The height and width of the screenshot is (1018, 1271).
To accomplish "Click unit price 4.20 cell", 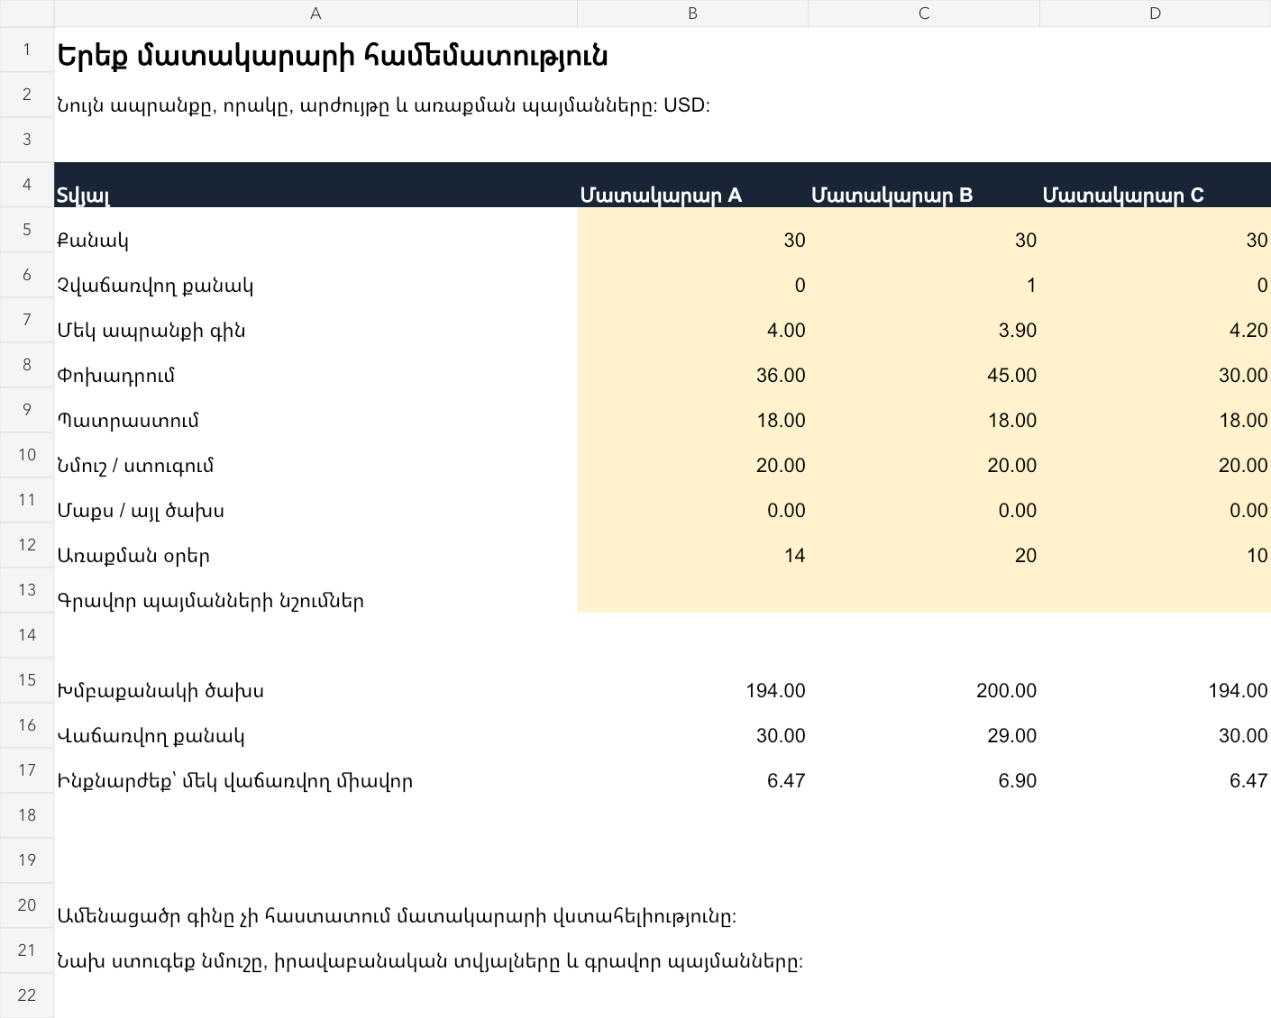I will point(1156,320).
